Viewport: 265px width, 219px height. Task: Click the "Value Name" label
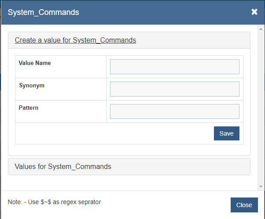point(35,63)
